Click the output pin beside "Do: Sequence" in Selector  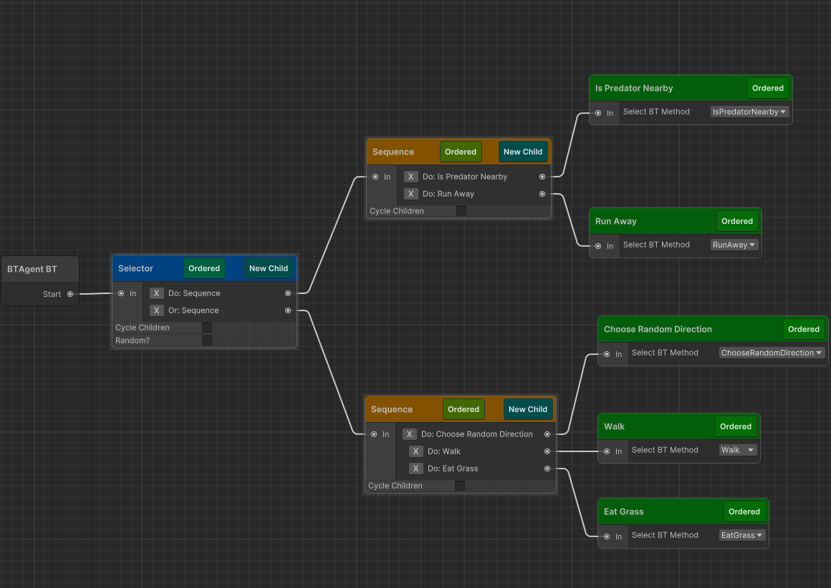coord(287,293)
